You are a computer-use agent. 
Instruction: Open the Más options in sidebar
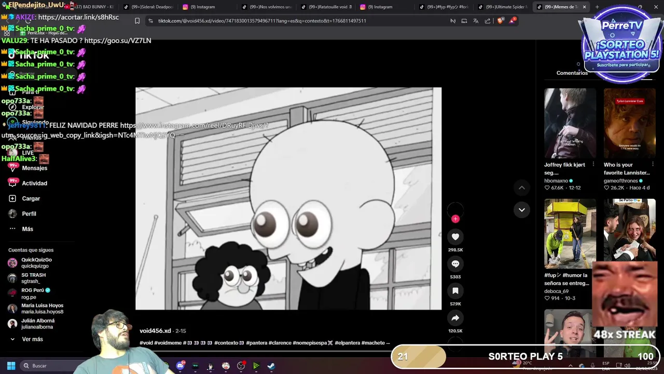[27, 229]
